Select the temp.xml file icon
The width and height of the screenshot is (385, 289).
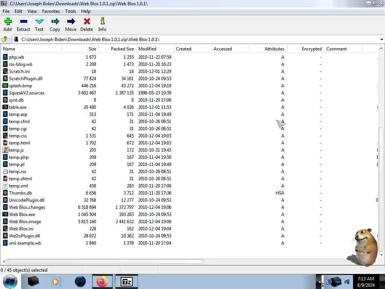[5, 186]
